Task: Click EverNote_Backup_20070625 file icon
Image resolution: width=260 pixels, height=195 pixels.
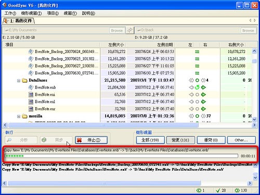Action: [31, 59]
